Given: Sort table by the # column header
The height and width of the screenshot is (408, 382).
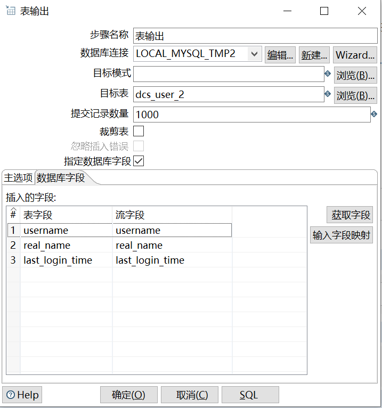Looking at the screenshot, I should [13, 215].
